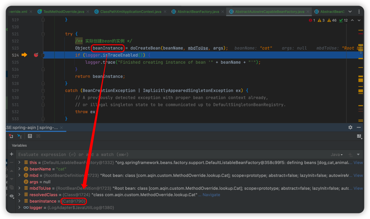Hide the debug tool window
This screenshot has width=370, height=219.
tap(359, 127)
